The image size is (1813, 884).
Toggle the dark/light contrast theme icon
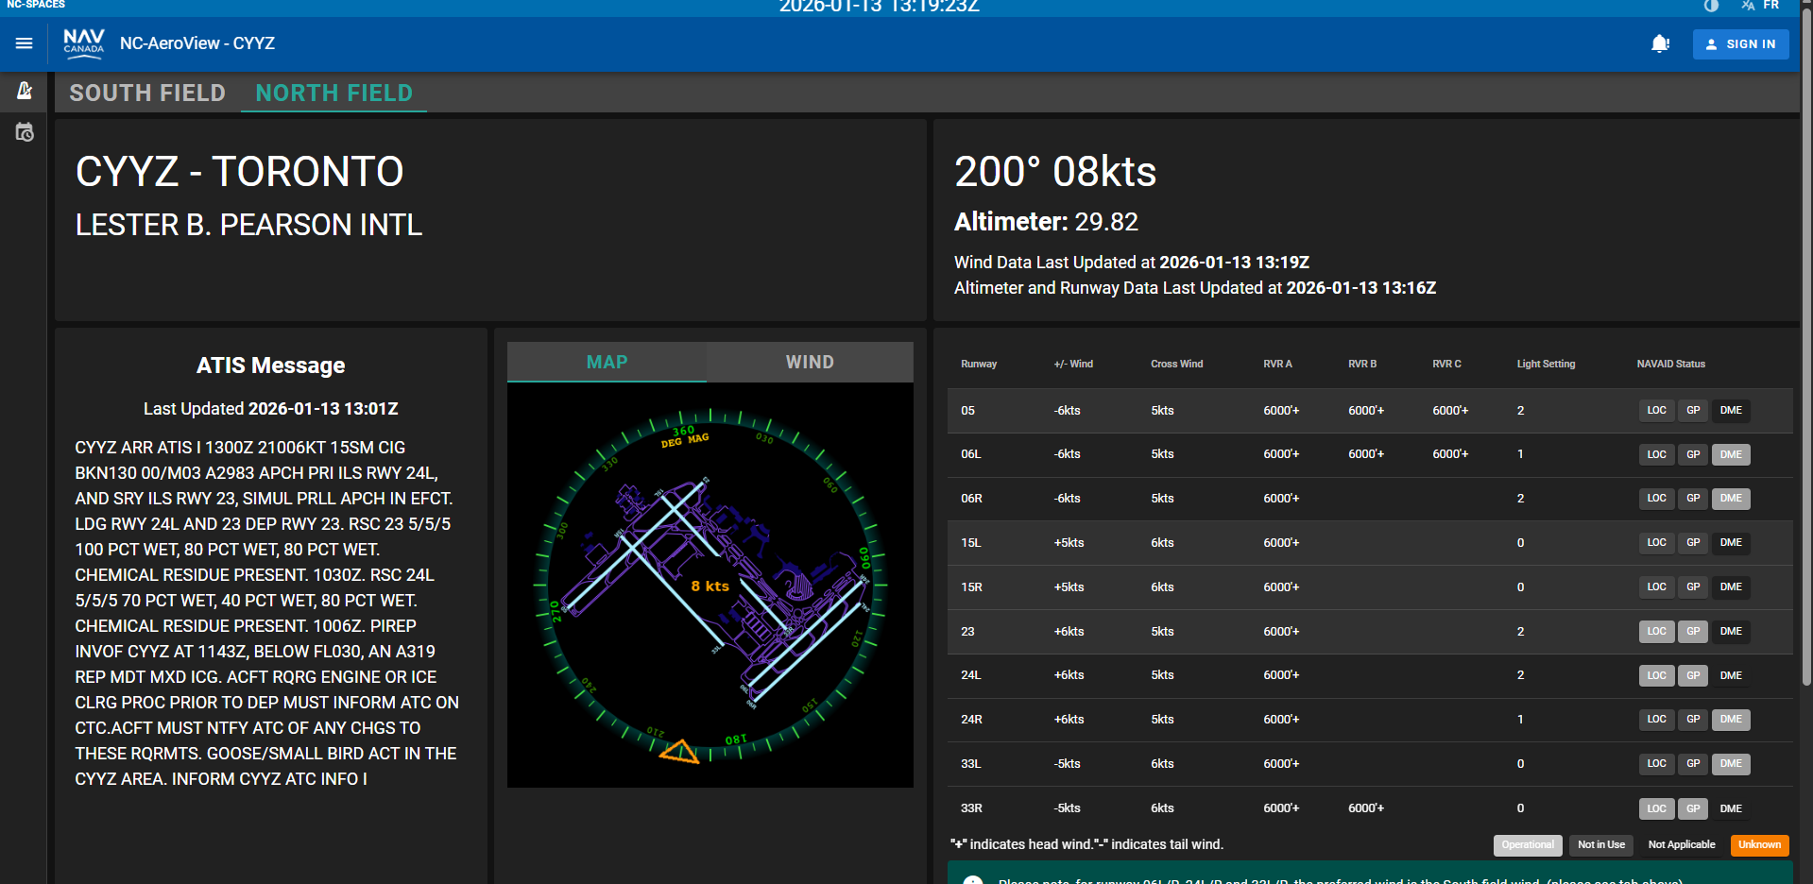1710,6
